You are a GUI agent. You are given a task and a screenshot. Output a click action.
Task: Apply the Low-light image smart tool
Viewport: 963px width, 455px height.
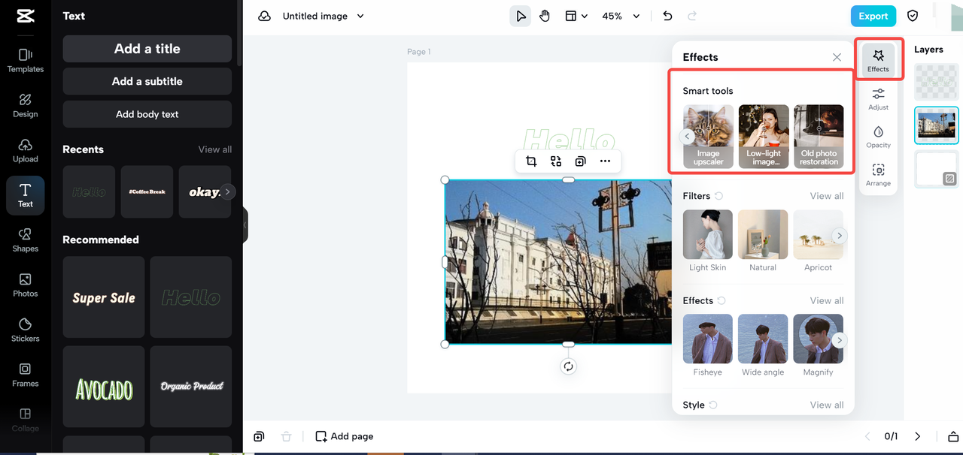(x=764, y=136)
